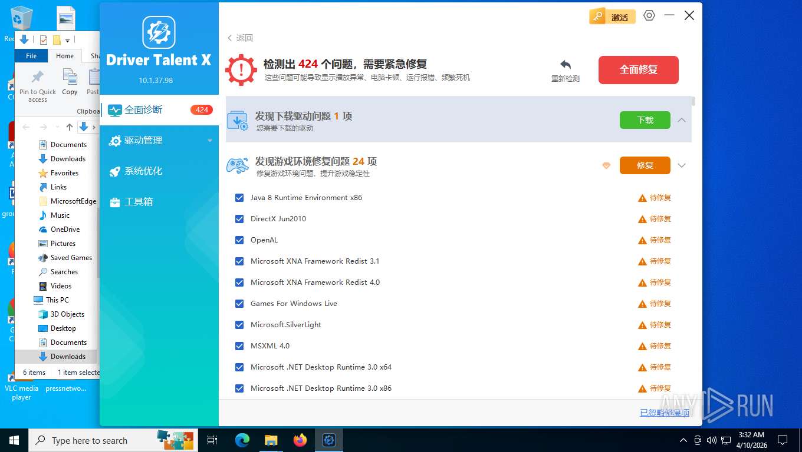Open the Explorer address path dropdown arrow

94,127
